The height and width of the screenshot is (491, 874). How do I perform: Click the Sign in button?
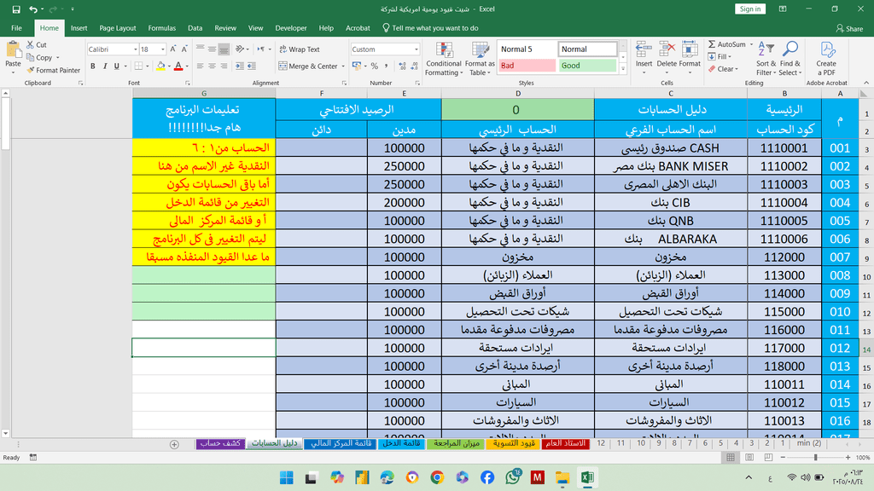(x=750, y=9)
